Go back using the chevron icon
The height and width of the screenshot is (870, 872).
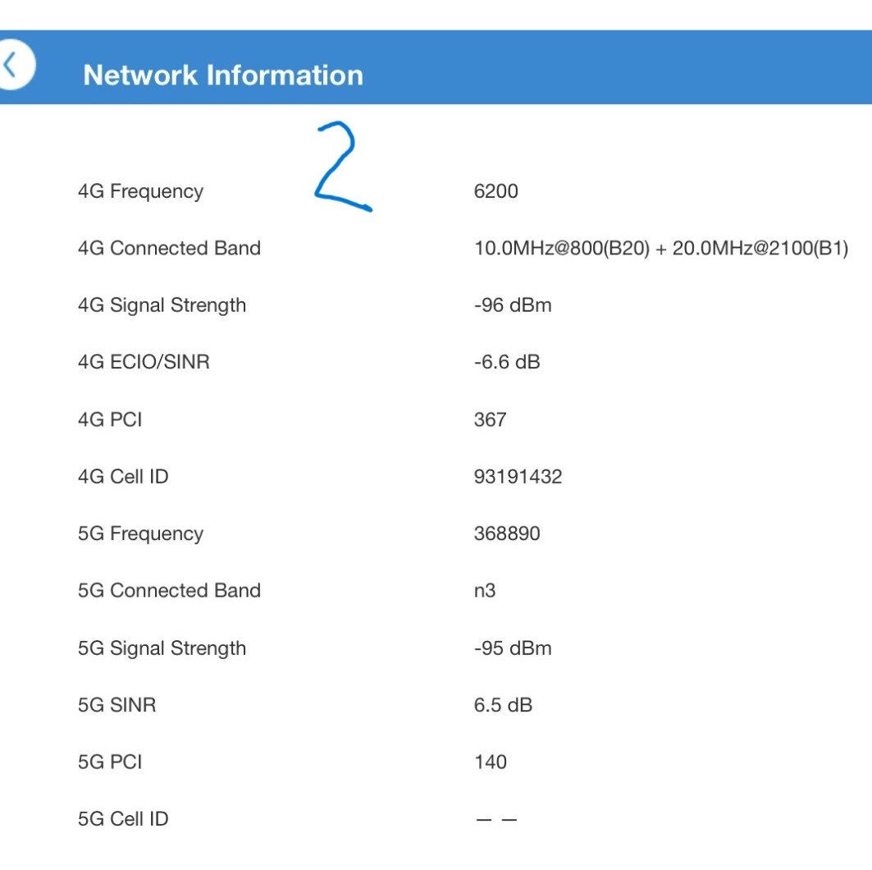pos(13,66)
